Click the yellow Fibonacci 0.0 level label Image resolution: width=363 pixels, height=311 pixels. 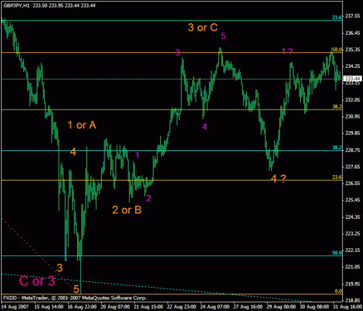(x=338, y=291)
